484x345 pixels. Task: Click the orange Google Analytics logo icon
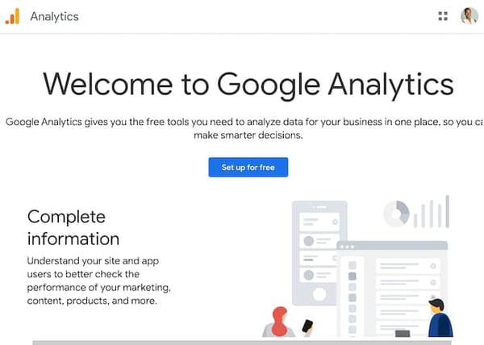(12, 16)
